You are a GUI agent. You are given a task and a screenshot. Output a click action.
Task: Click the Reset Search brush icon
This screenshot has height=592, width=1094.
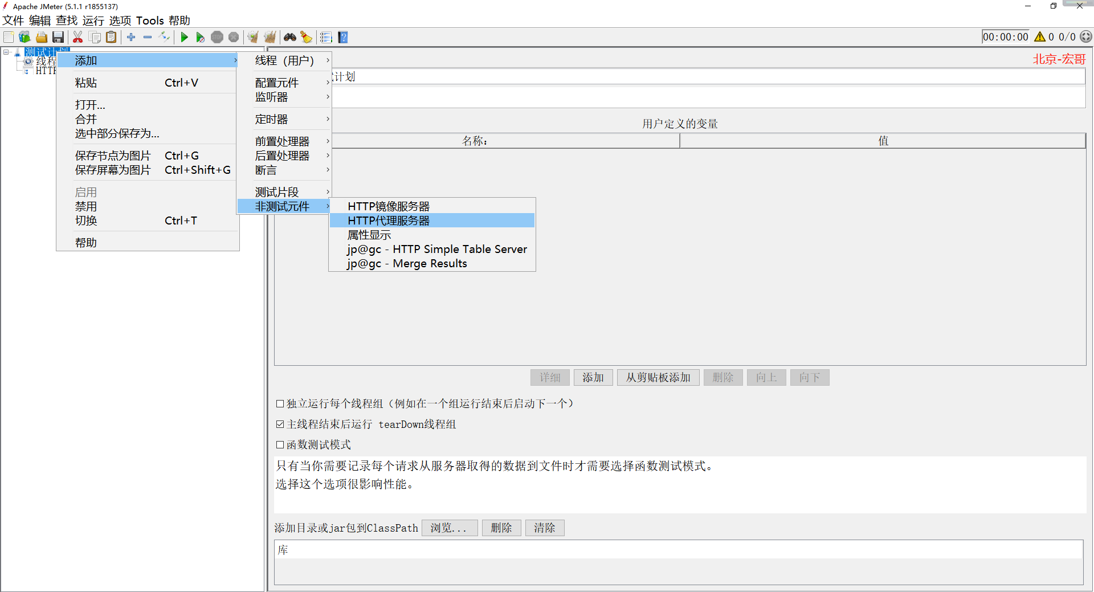tap(307, 37)
